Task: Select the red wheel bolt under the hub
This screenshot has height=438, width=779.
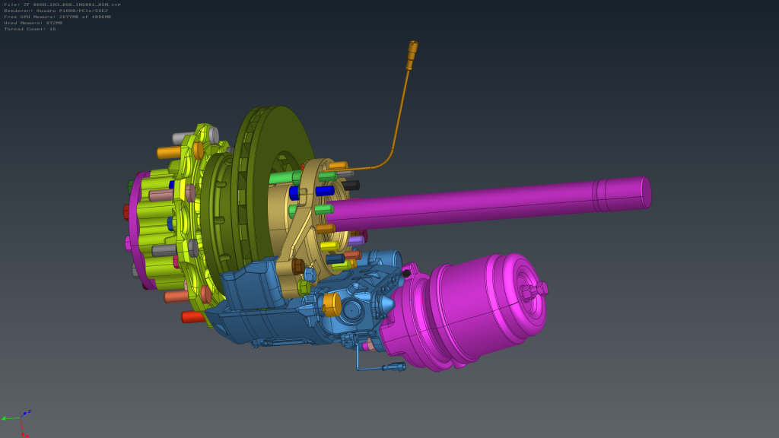Action: [x=192, y=317]
